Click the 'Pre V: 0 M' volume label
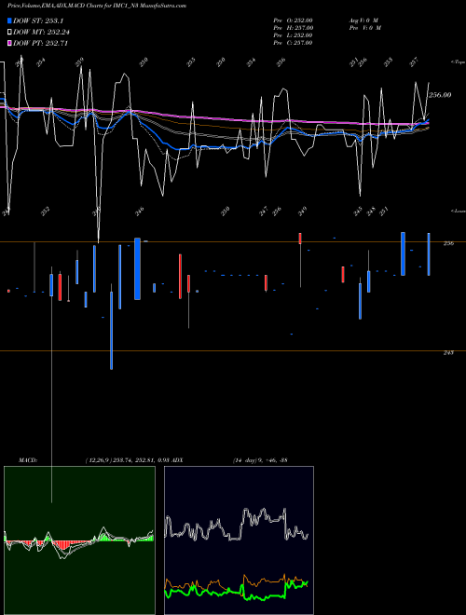Image resolution: width=466 pixels, height=615 pixels. [365, 27]
